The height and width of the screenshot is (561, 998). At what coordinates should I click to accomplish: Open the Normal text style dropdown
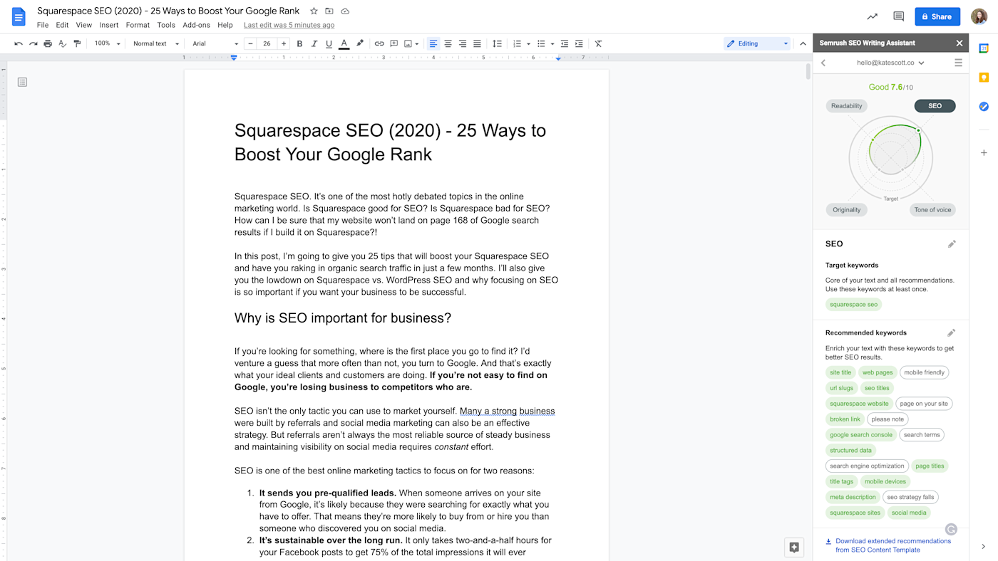(156, 43)
